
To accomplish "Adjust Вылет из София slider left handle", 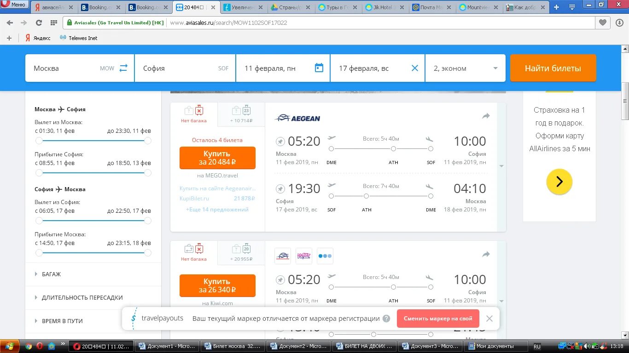I will [x=39, y=221].
